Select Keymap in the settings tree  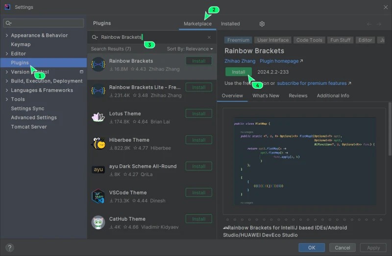21,44
